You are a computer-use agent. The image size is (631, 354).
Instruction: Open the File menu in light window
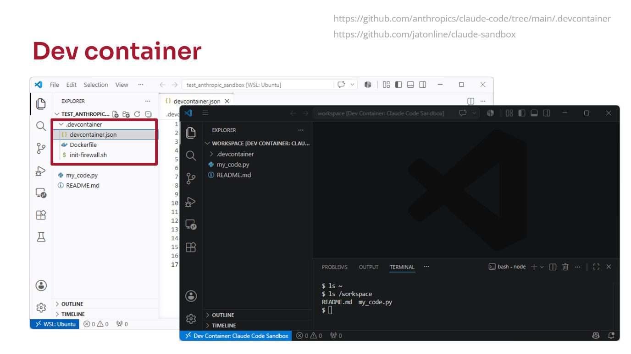[55, 85]
